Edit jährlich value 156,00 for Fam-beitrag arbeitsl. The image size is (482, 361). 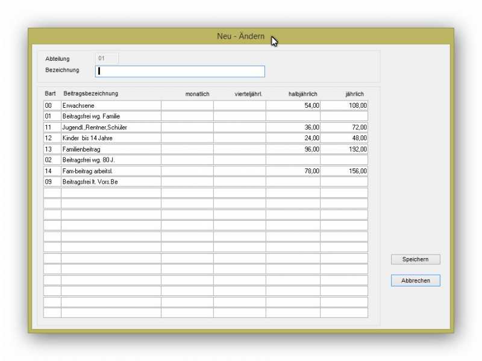[x=344, y=171]
